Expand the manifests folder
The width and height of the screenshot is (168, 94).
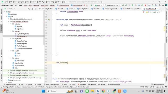[x=6, y=14]
